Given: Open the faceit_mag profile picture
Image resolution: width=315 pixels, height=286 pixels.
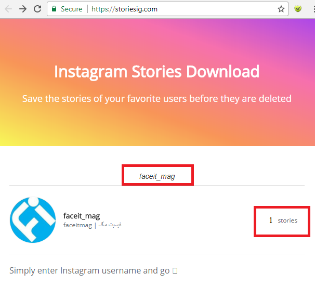Looking at the screenshot, I should pyautogui.click(x=33, y=220).
